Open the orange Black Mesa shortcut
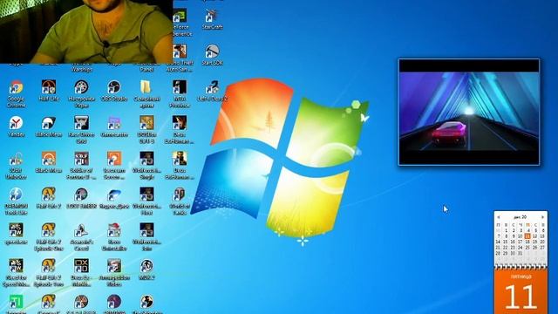 coord(49,162)
